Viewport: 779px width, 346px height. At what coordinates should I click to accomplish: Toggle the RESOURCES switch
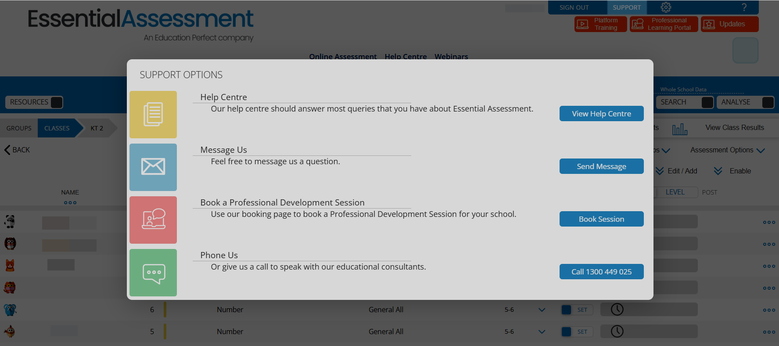coord(57,102)
